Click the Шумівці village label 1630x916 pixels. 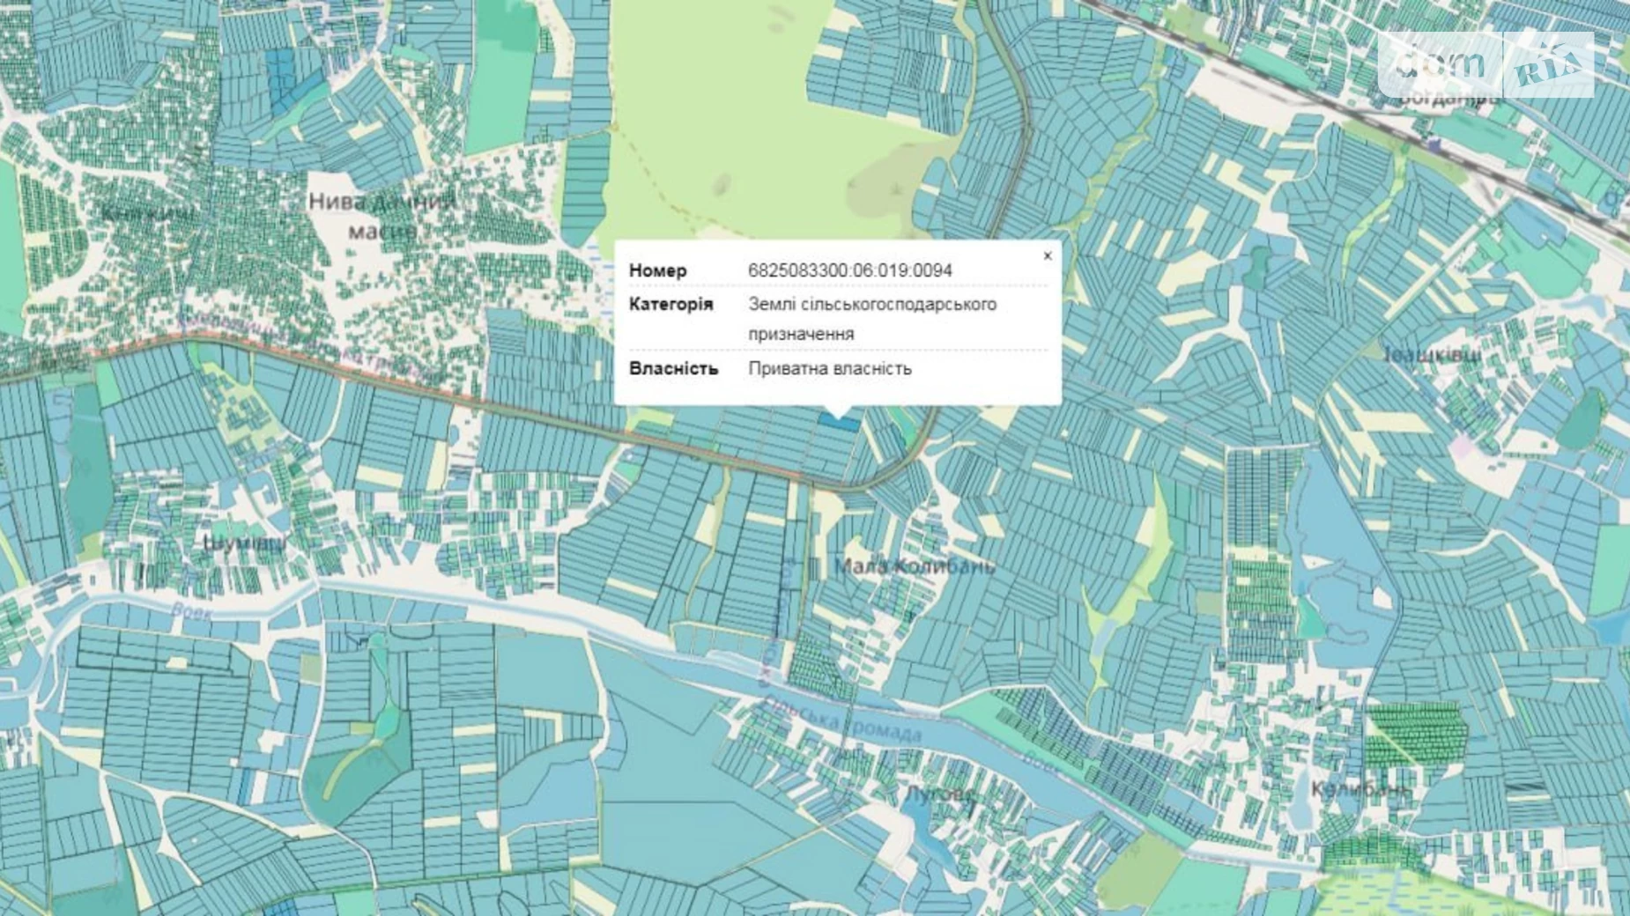[244, 542]
